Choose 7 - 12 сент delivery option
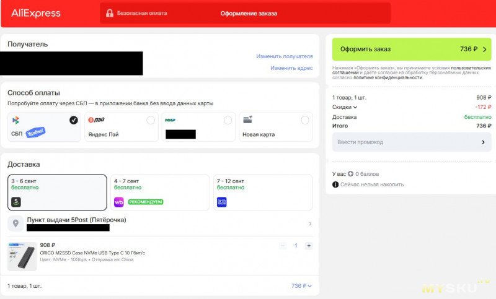 [x=263, y=193]
